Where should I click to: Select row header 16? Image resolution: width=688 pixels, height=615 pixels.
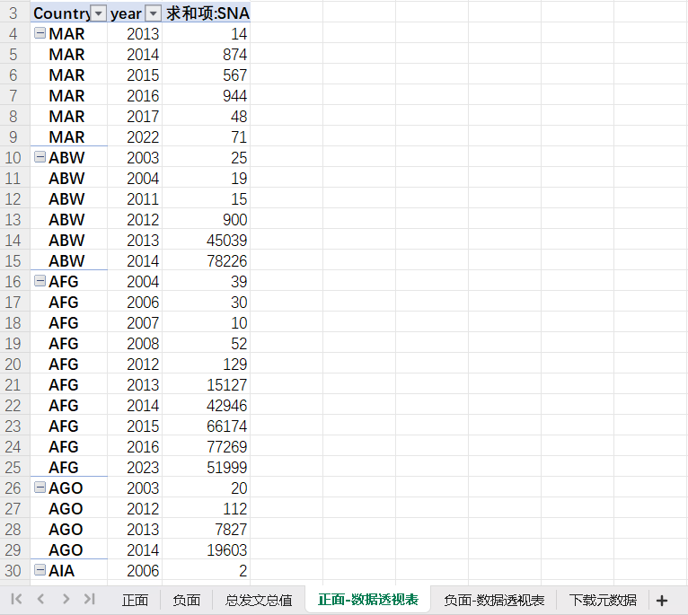point(13,282)
